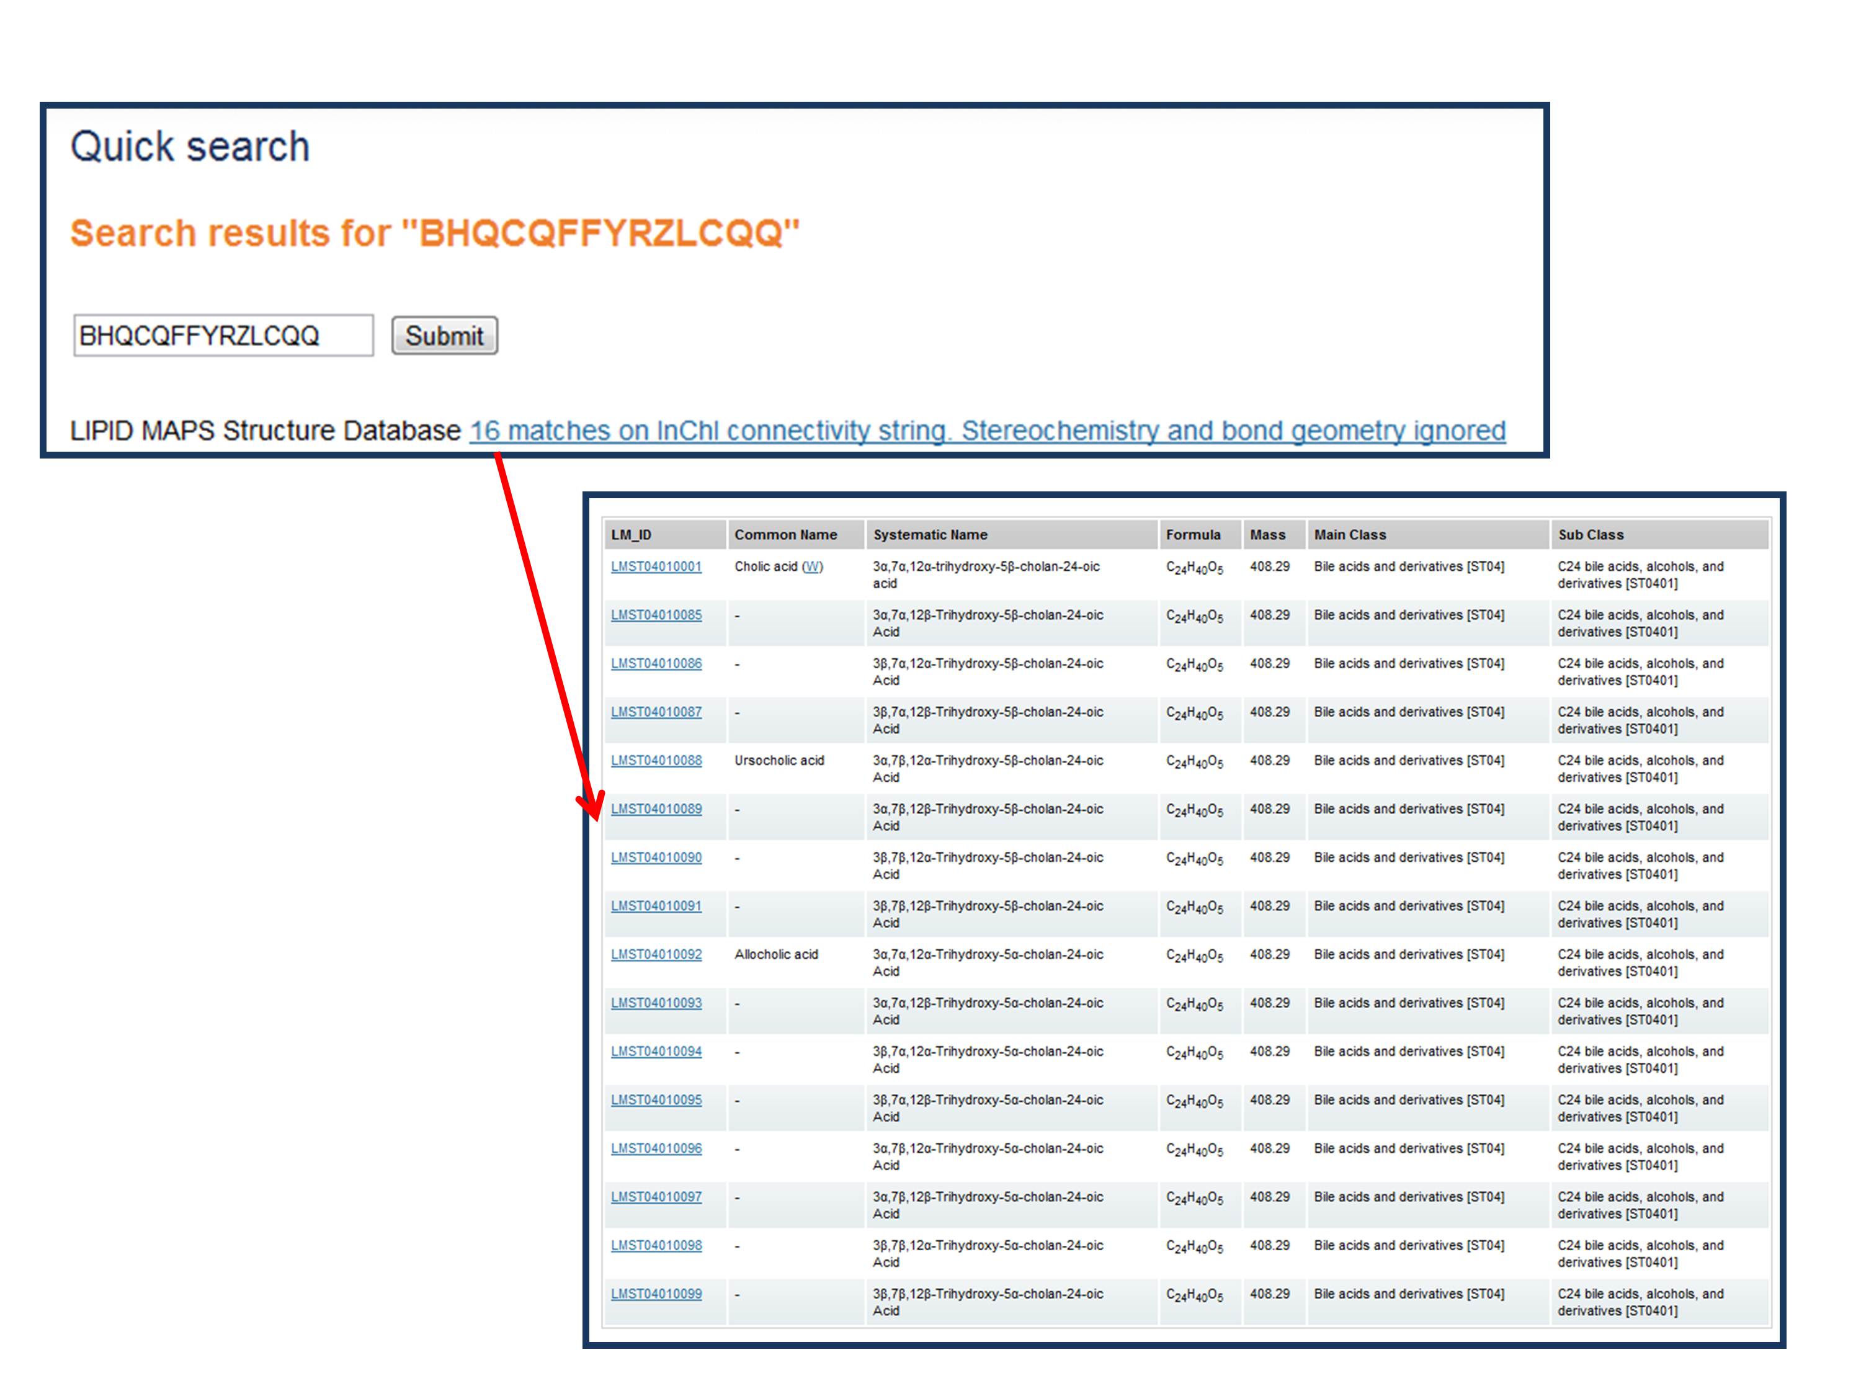
Task: Open the LMST04010085 record link
Action: [x=656, y=615]
